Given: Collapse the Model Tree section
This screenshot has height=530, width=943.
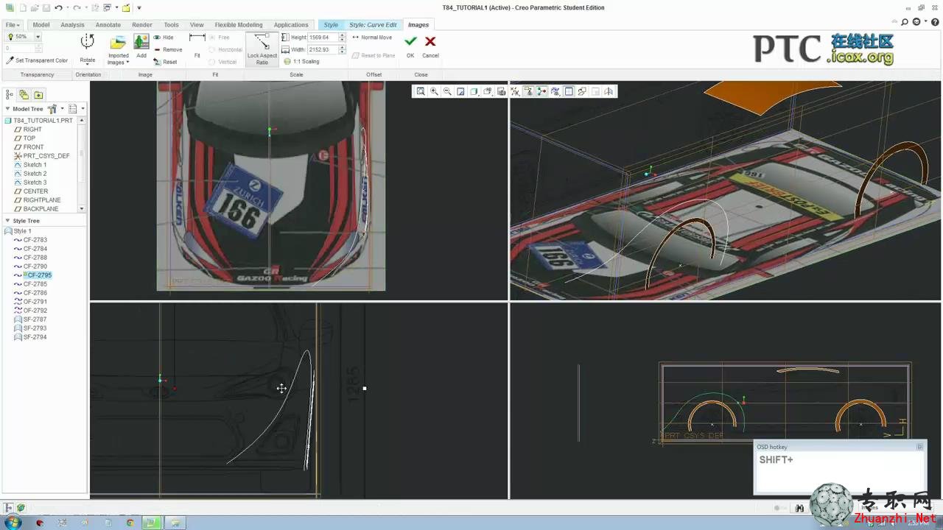Looking at the screenshot, I should pyautogui.click(x=7, y=109).
